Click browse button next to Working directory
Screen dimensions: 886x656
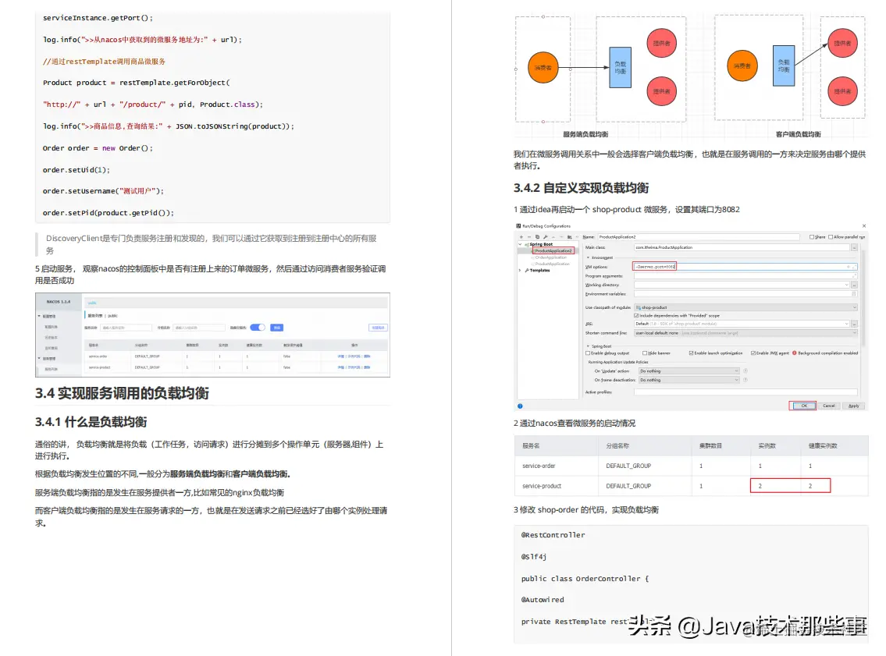[x=854, y=285]
